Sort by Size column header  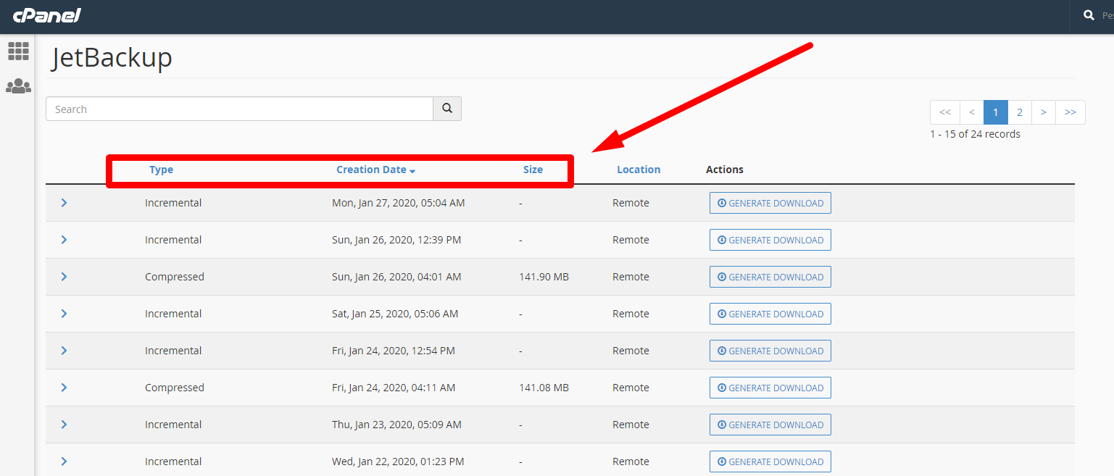click(x=533, y=170)
